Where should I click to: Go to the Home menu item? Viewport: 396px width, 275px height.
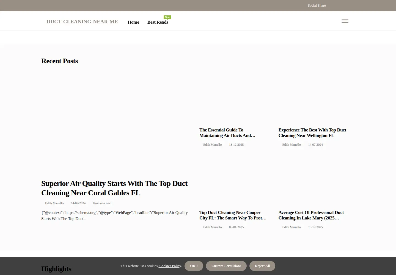133,22
